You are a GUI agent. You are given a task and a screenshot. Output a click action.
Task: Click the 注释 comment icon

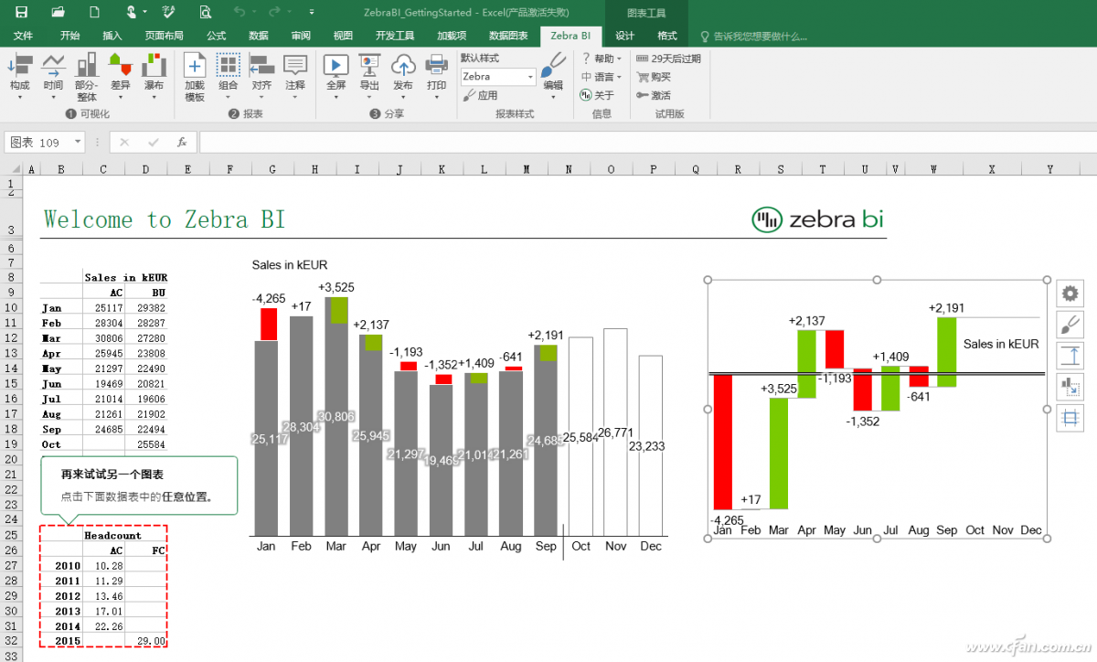294,76
